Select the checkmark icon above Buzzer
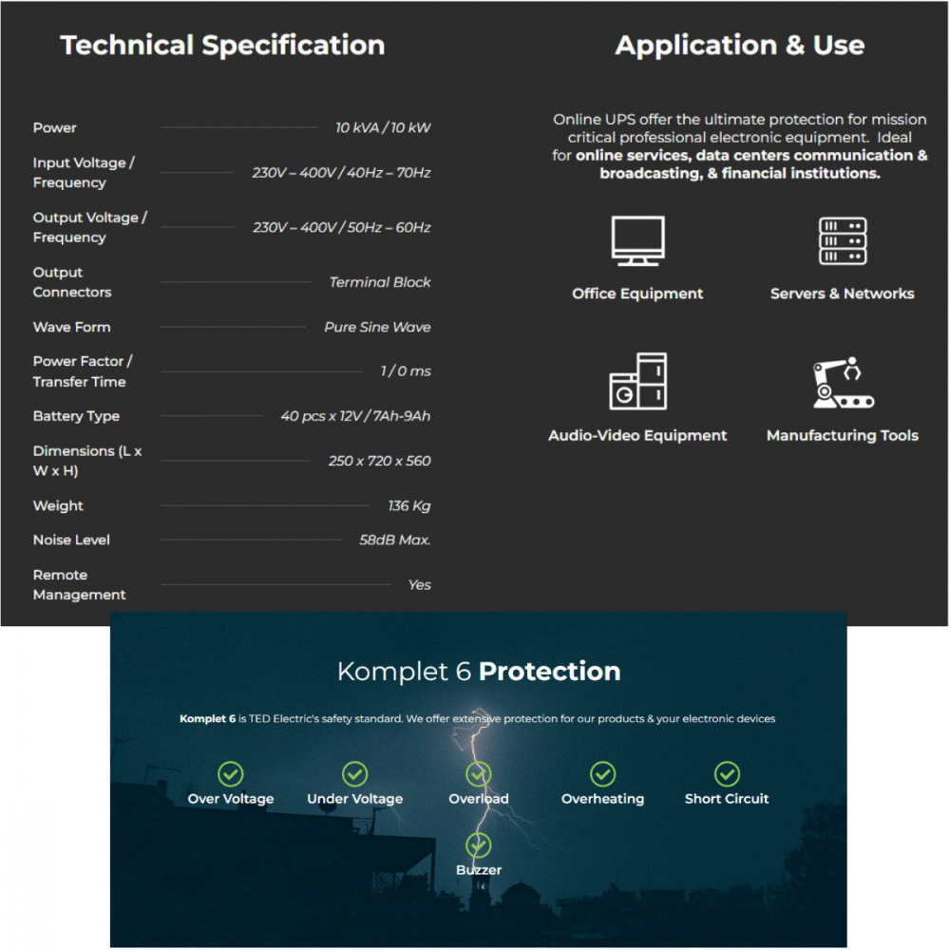950x950 pixels. [x=479, y=845]
